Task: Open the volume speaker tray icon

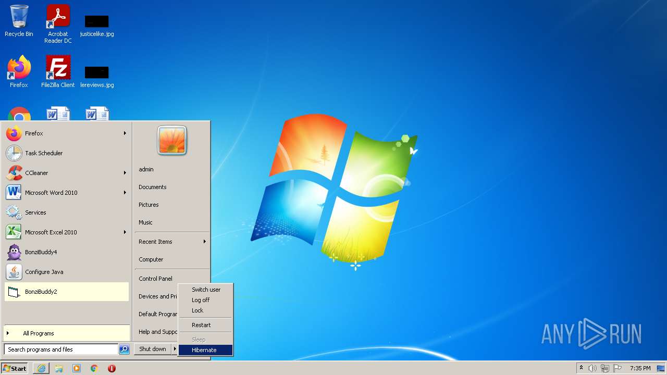Action: coord(592,368)
